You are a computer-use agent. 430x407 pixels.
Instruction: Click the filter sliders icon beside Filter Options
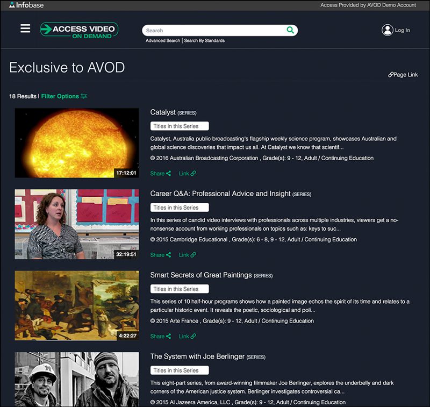(84, 96)
